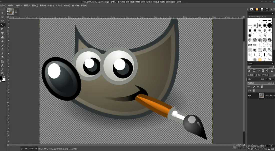Viewport: 275px width, 151px height.
Task: Open the px units dropdown
Action: (24, 149)
